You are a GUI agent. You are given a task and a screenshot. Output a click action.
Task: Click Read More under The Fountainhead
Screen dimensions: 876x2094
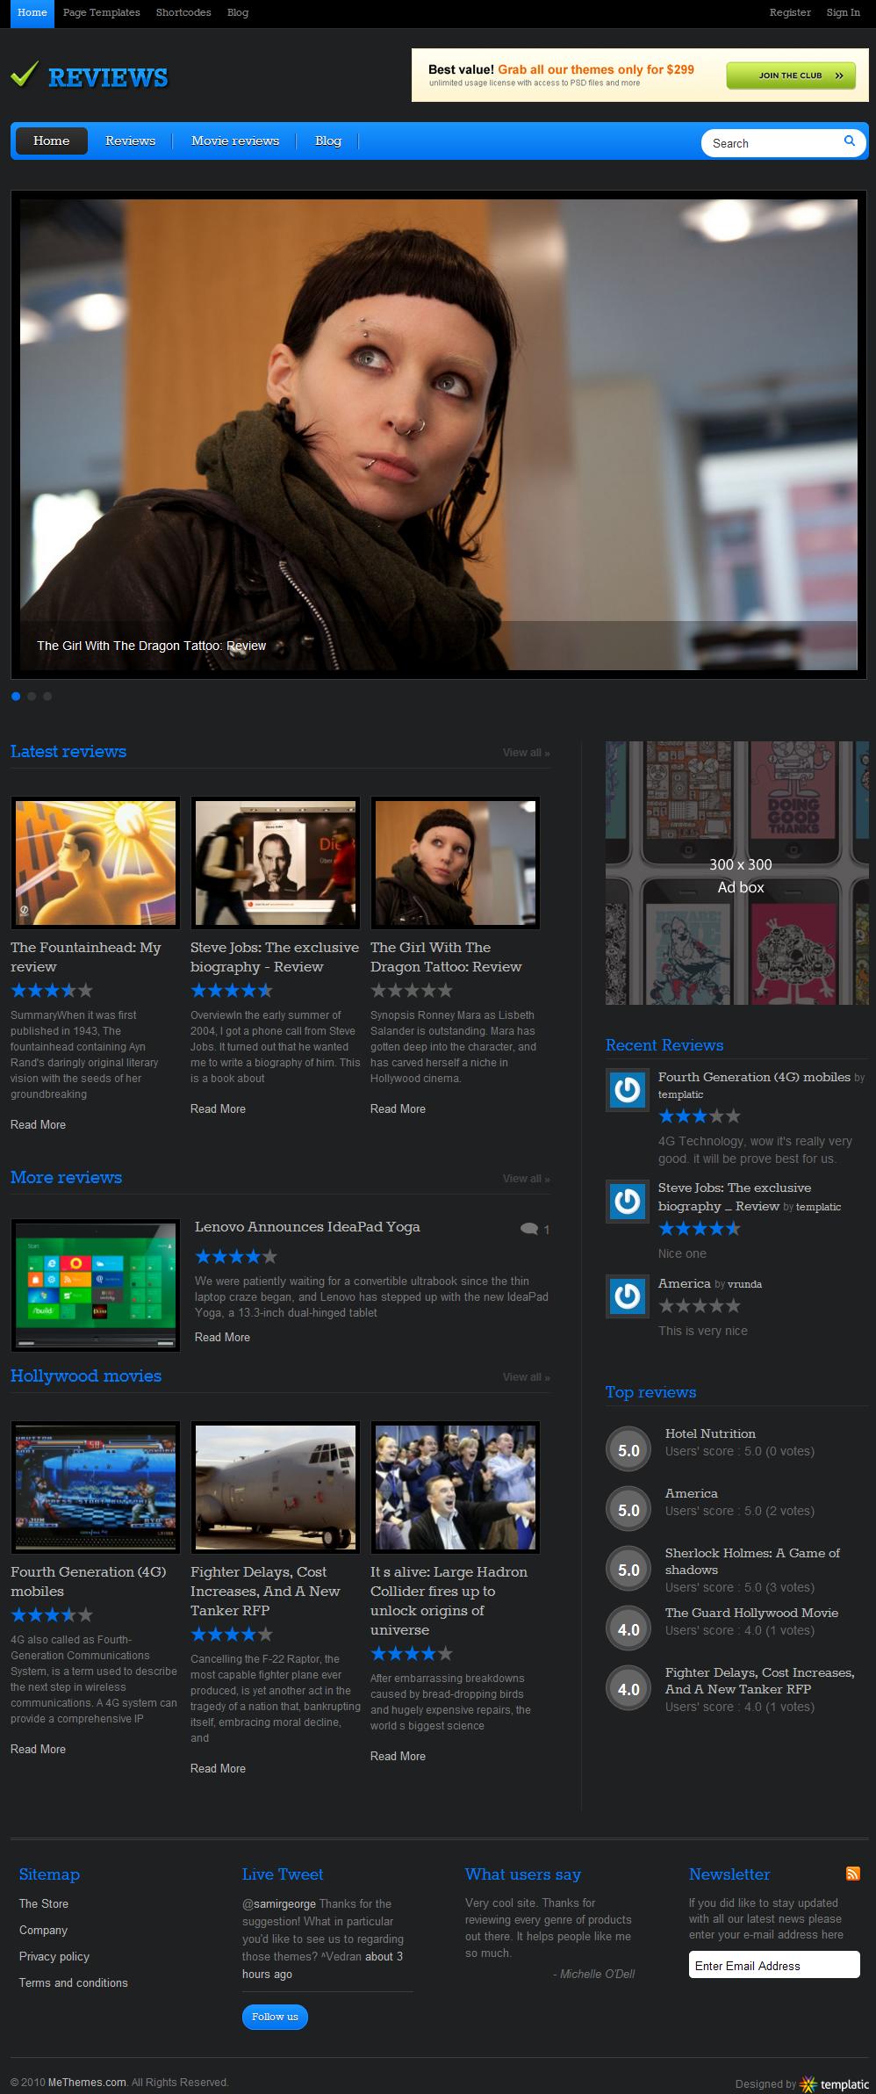39,1124
